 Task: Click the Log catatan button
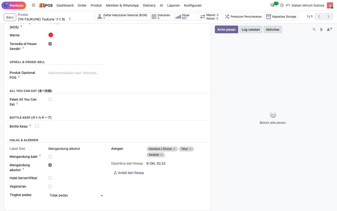[251, 30]
